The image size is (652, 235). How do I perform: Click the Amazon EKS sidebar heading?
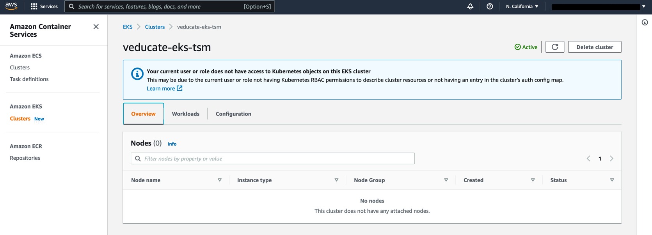[26, 106]
